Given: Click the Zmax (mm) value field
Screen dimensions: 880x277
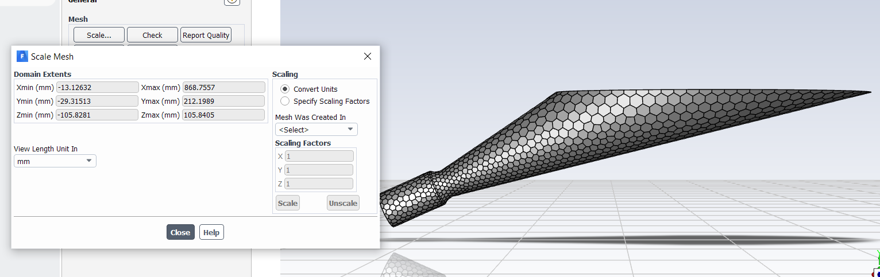Looking at the screenshot, I should 223,115.
